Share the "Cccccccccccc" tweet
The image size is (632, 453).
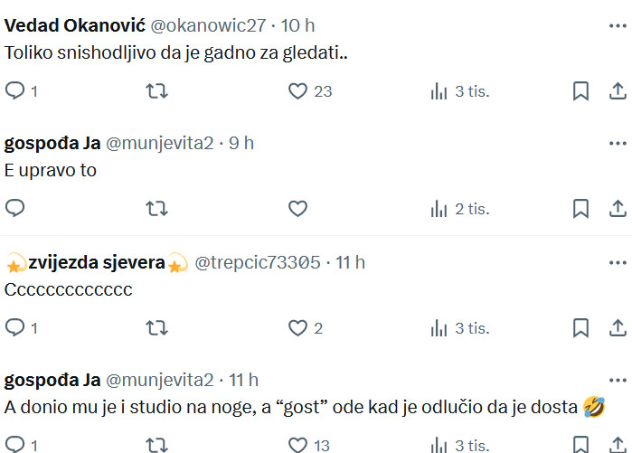click(618, 327)
